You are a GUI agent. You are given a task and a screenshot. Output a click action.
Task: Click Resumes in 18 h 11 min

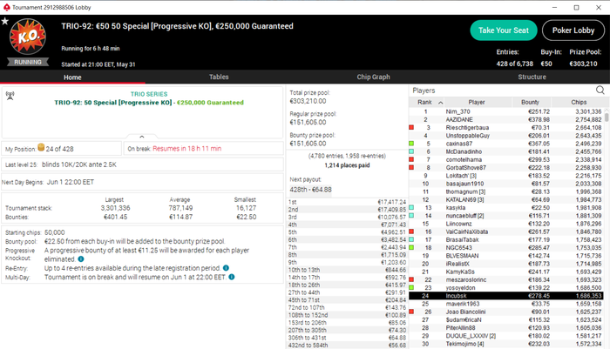point(186,149)
